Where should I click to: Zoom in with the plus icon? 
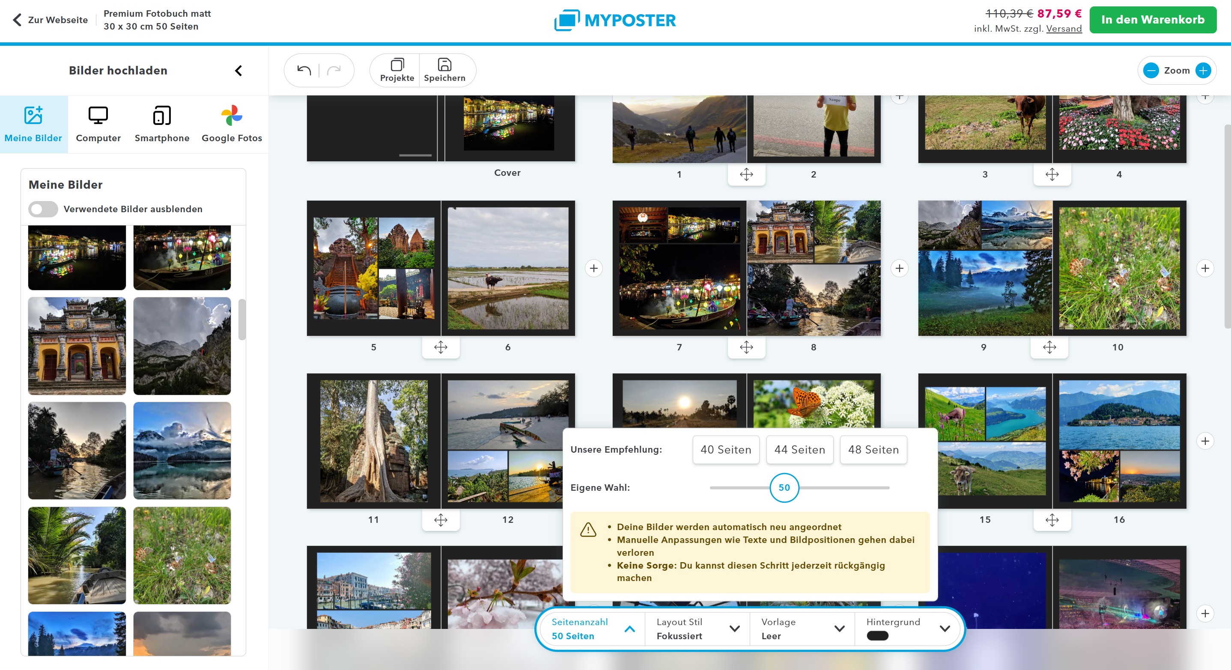[1203, 71]
